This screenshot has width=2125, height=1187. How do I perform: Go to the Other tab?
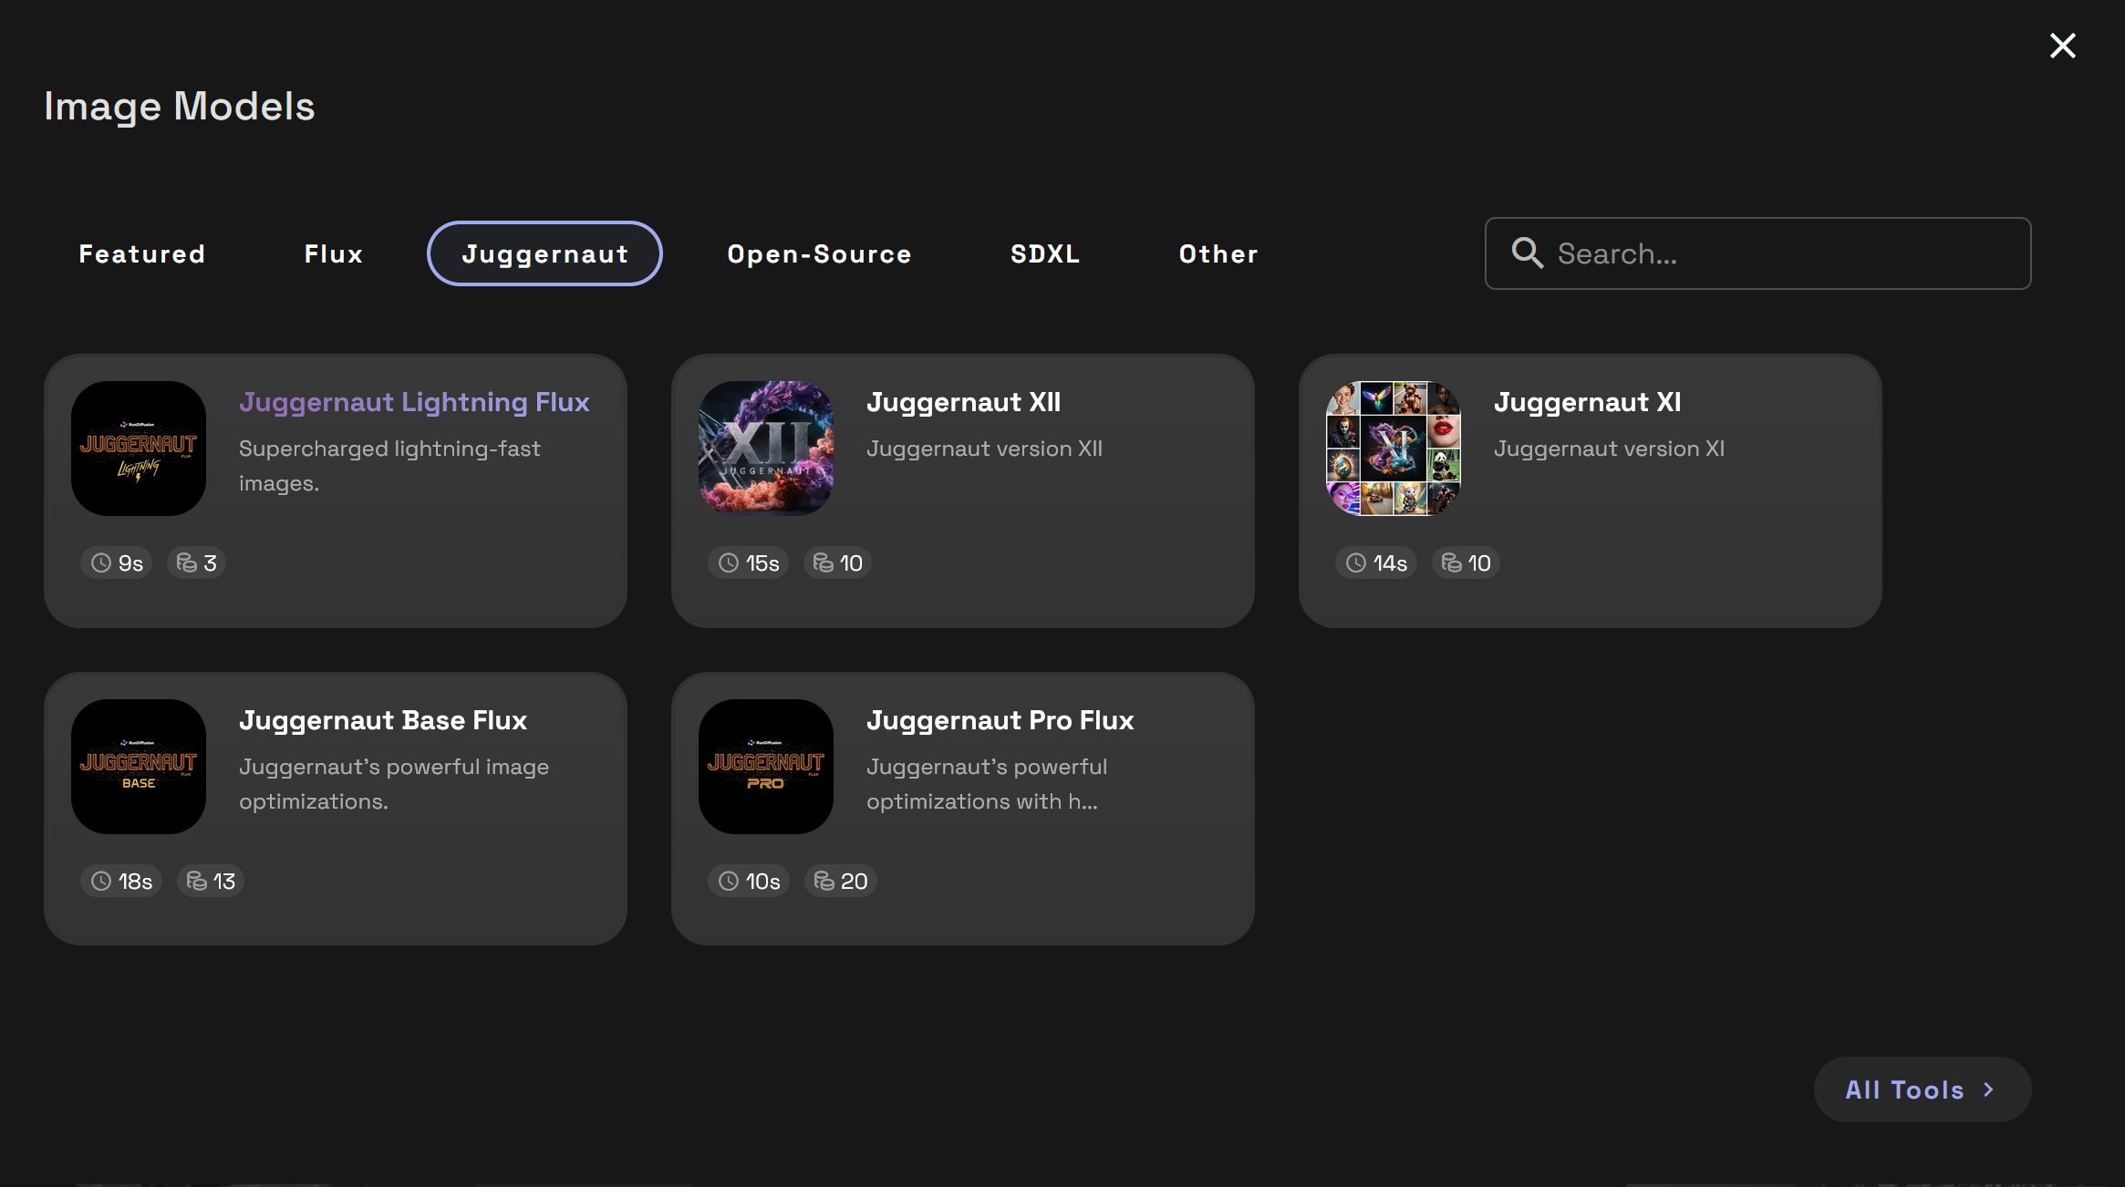pyautogui.click(x=1218, y=254)
